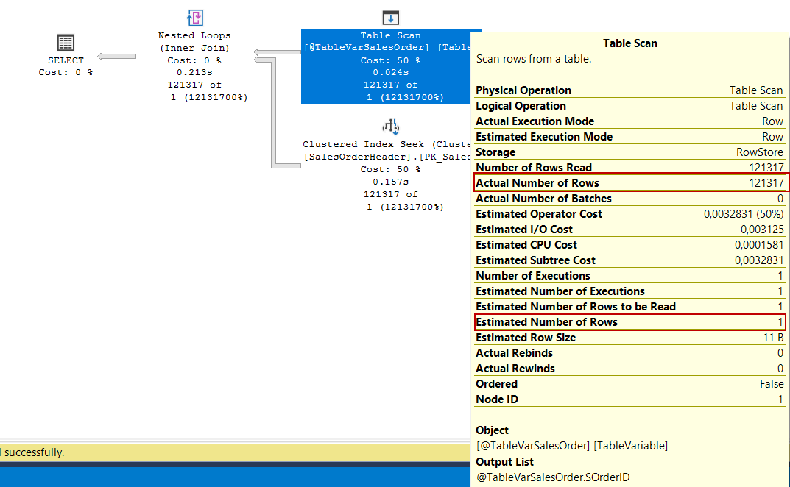Click the 'Object' heading in tooltip

tap(493, 430)
